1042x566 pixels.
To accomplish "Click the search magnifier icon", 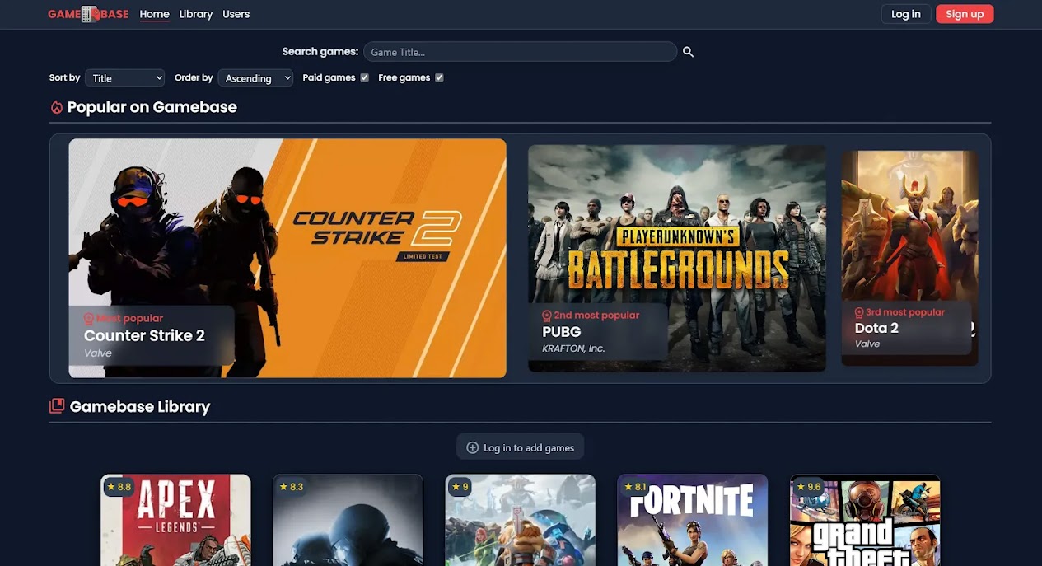I will coord(688,52).
